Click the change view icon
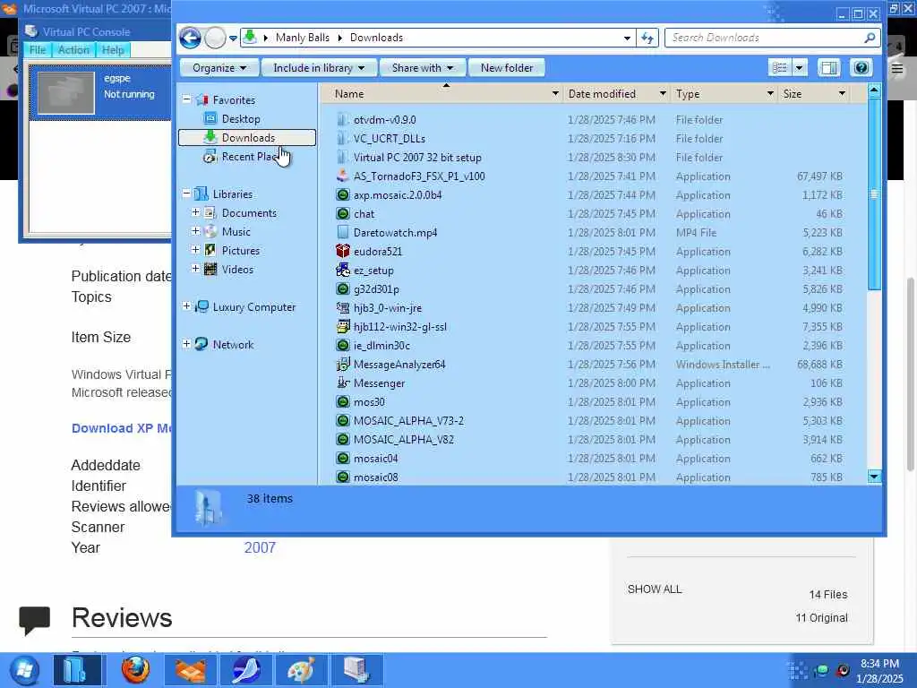Viewport: 917px width, 688px height. click(x=780, y=68)
